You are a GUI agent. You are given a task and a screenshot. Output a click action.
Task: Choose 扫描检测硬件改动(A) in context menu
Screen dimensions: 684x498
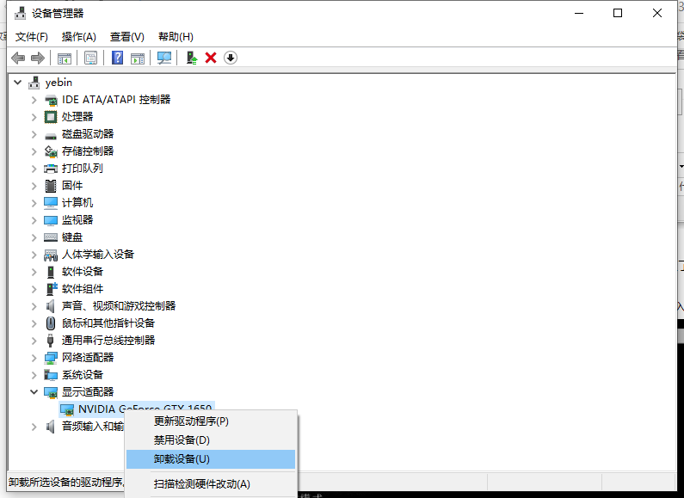point(201,484)
